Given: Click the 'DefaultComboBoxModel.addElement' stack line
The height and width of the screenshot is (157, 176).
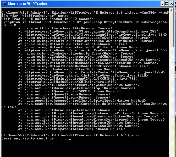Looking at the screenshot, I should click(83, 66).
